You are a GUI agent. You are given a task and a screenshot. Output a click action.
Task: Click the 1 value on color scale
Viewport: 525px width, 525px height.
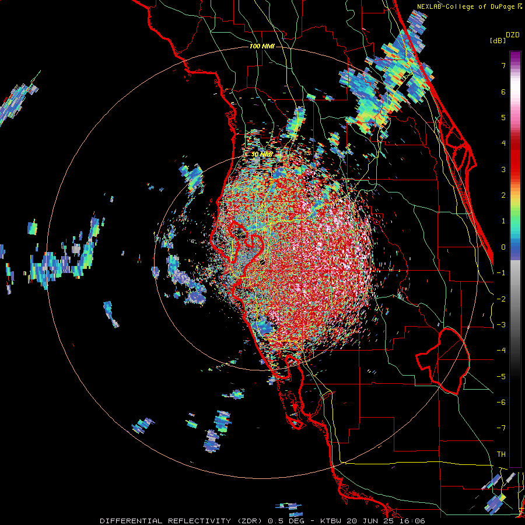[503, 221]
